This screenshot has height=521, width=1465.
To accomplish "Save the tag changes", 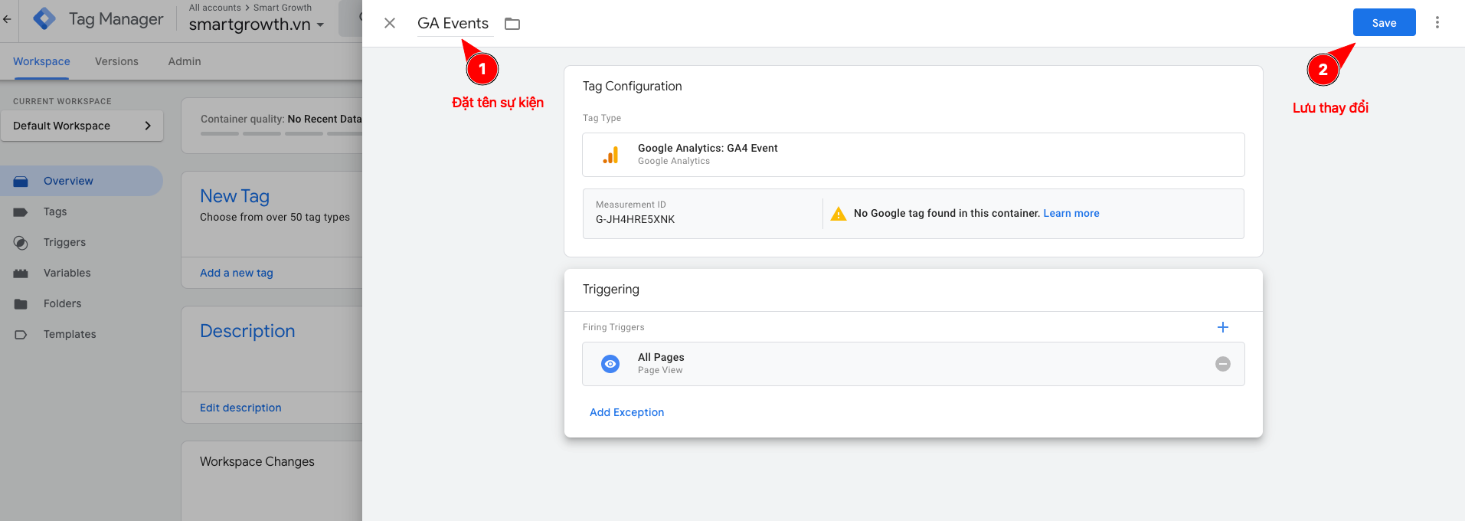I will (x=1383, y=23).
